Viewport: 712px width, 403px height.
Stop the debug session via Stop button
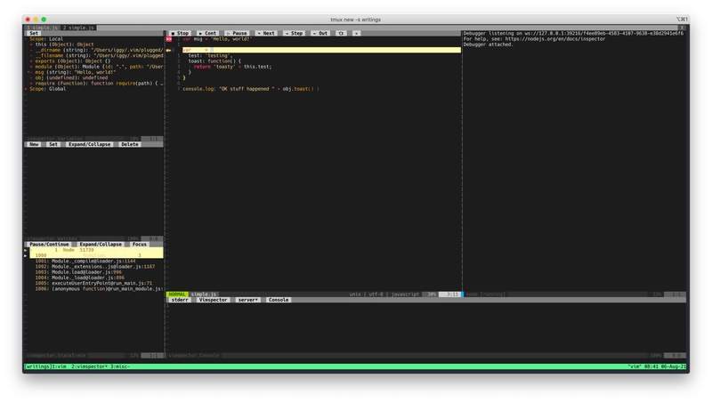coord(180,33)
